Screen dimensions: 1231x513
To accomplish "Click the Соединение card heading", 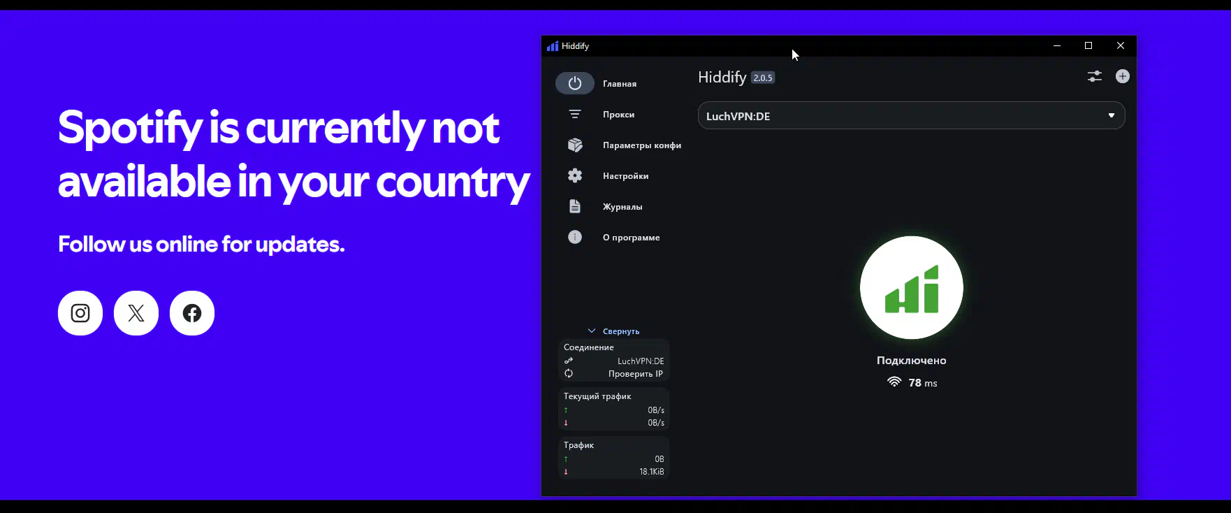I will pos(589,347).
